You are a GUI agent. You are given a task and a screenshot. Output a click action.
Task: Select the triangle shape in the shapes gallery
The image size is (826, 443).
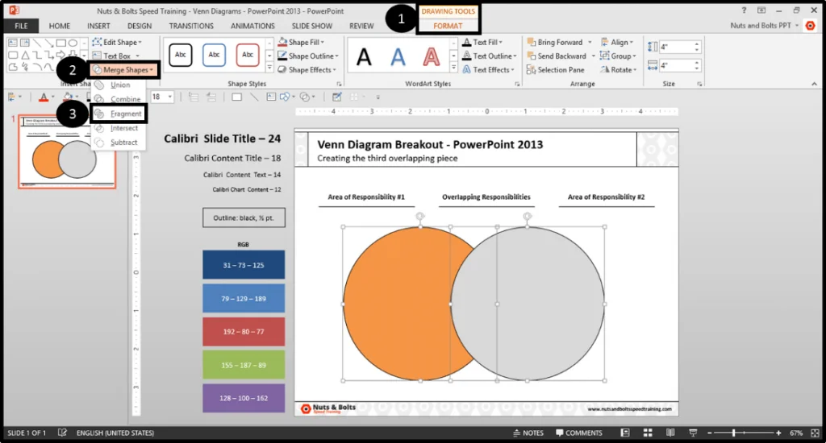click(25, 55)
